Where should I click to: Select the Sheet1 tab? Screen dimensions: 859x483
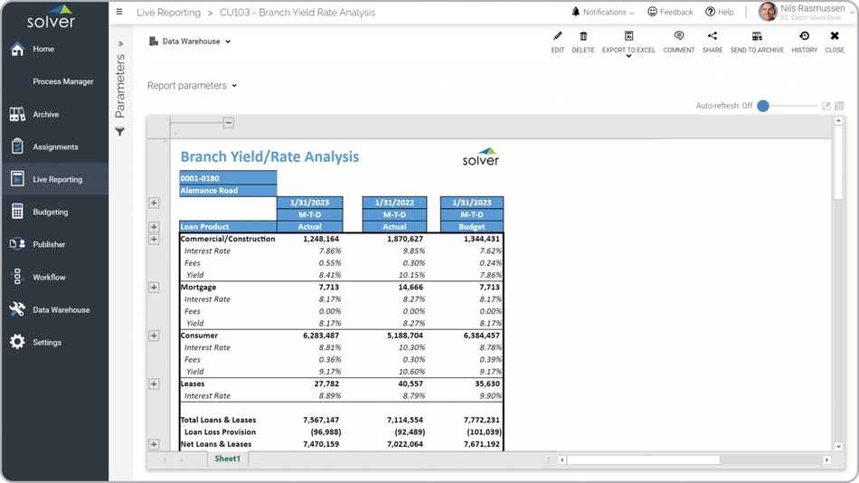tap(227, 459)
